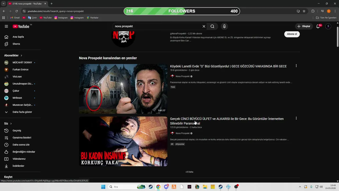Open Nova Prospekt channel under first video
The image size is (339, 191).
click(x=182, y=76)
